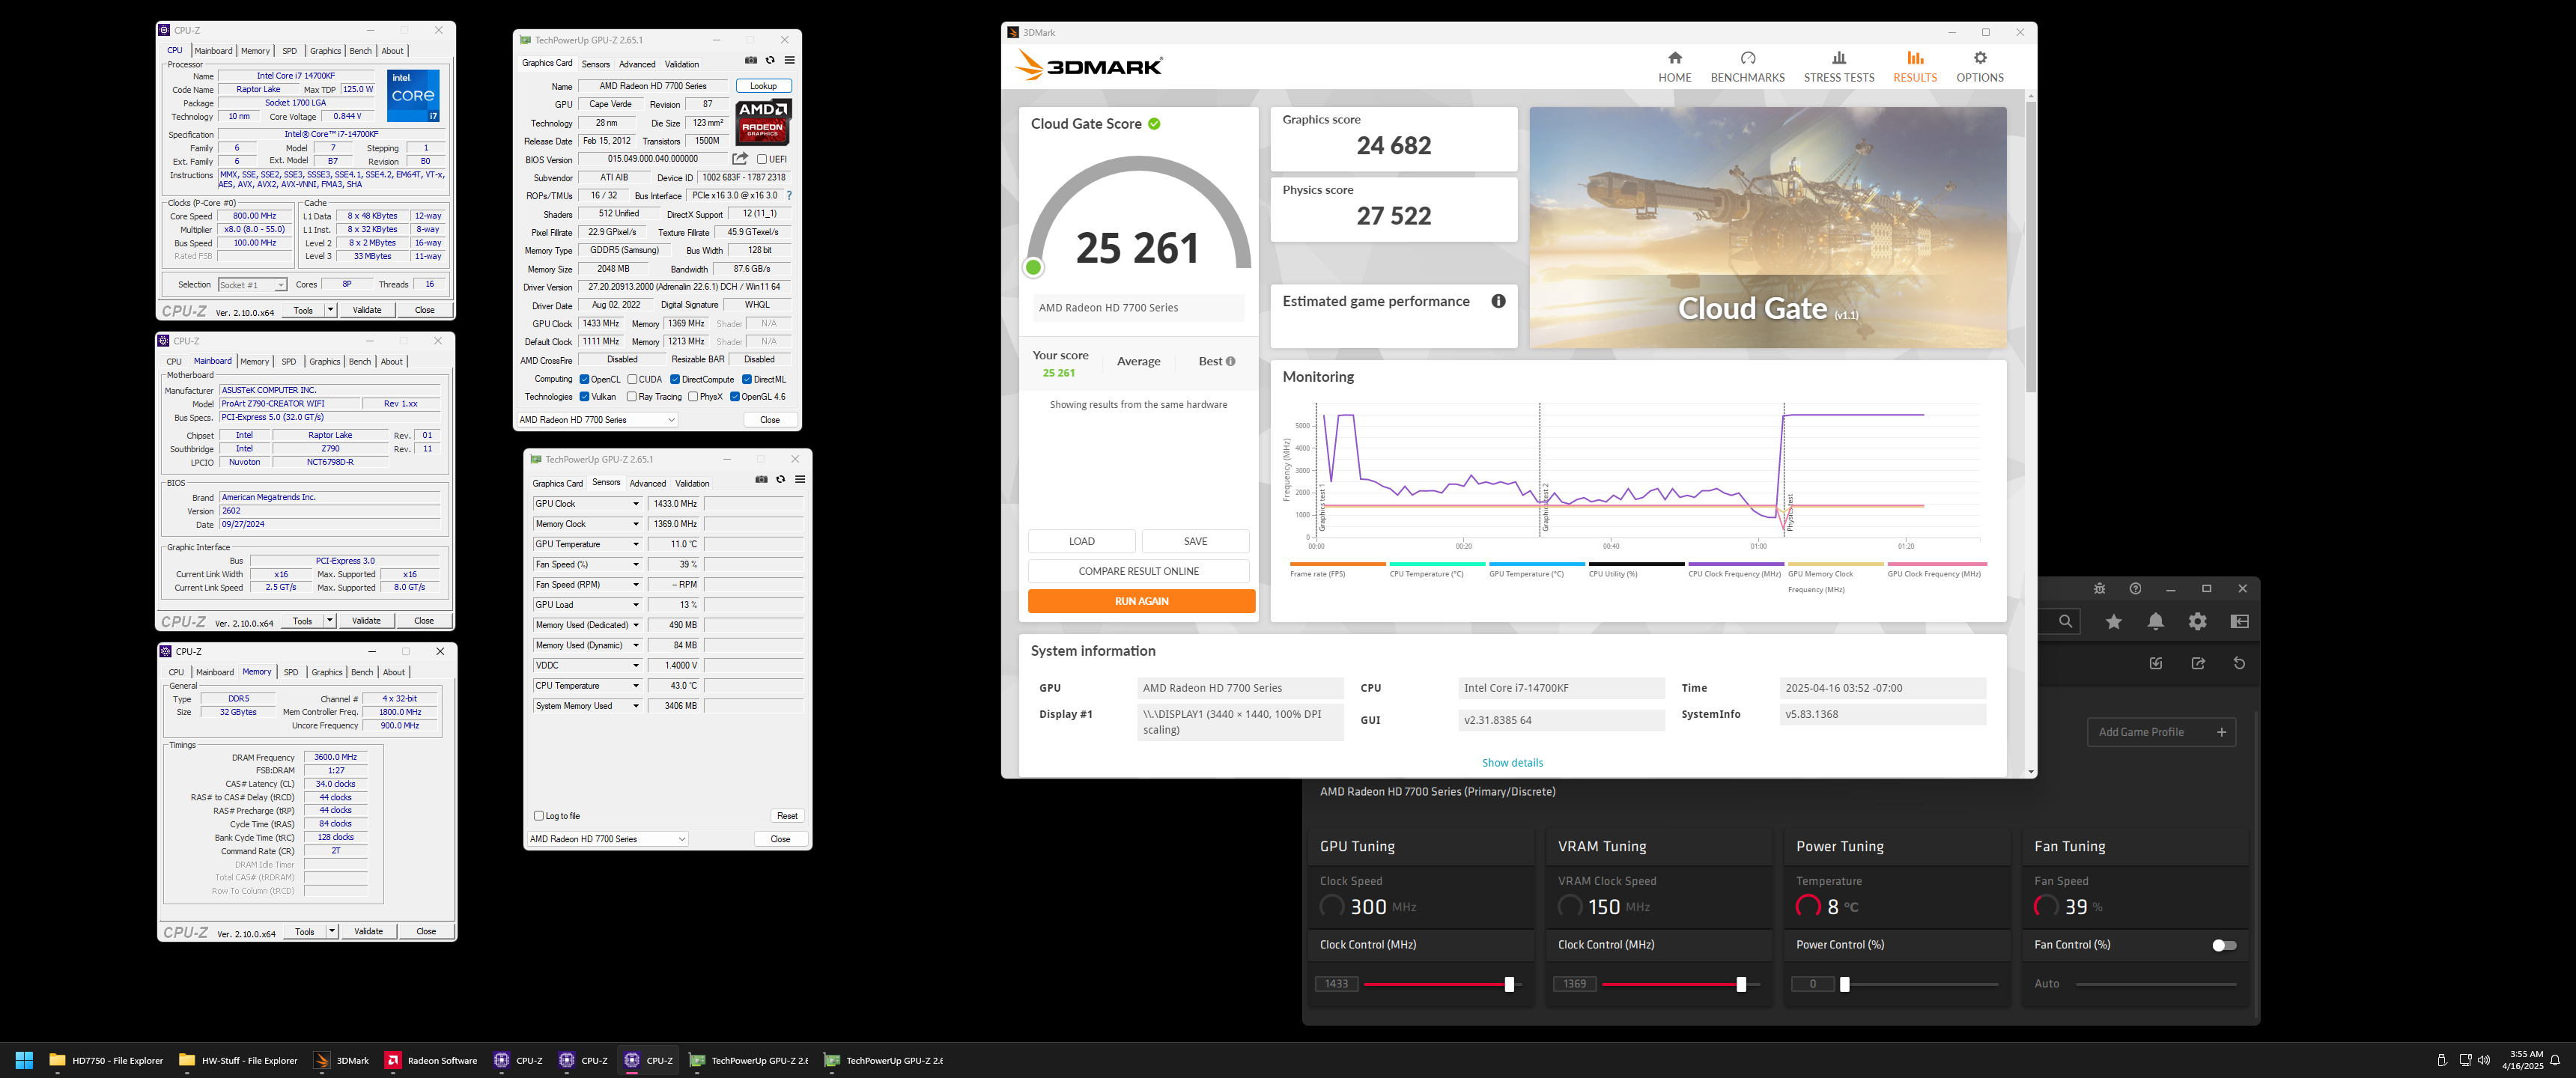2576x1078 pixels.
Task: Toggle Fan Control switch in Radeon
Action: point(2224,945)
